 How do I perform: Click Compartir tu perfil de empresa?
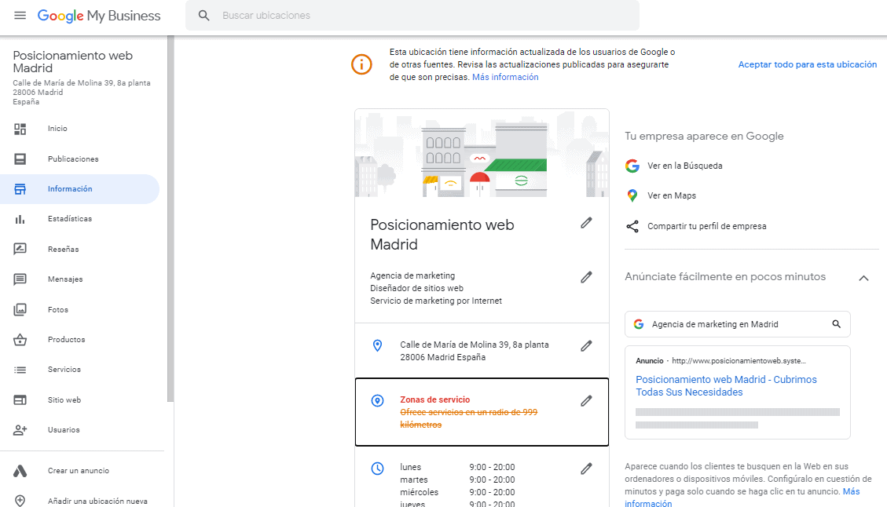[706, 227]
